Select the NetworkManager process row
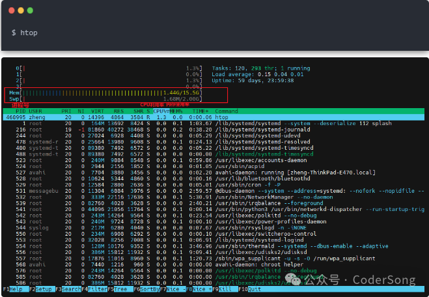 tap(214, 197)
